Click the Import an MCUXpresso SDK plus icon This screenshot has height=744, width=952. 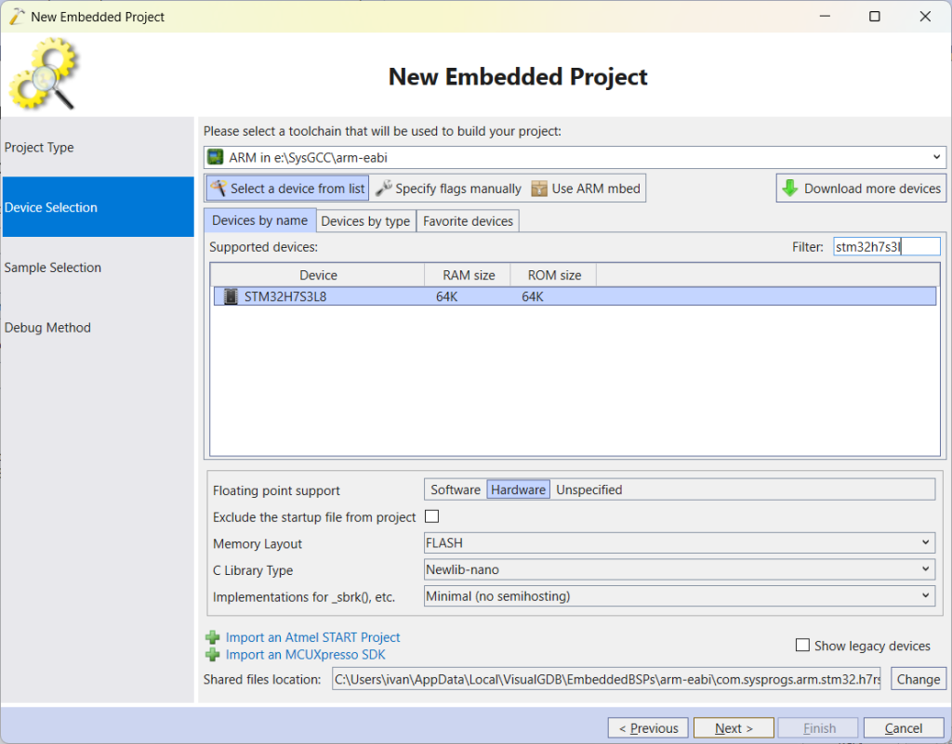215,655
